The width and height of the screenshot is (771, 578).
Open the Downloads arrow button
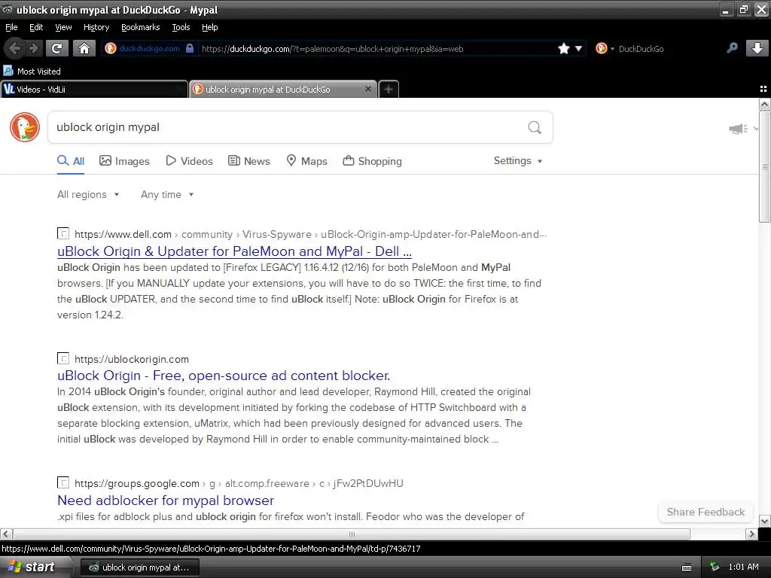point(757,48)
